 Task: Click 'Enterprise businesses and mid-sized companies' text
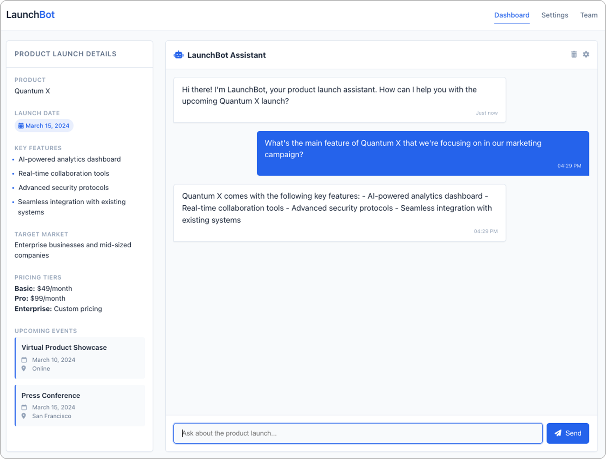point(73,250)
